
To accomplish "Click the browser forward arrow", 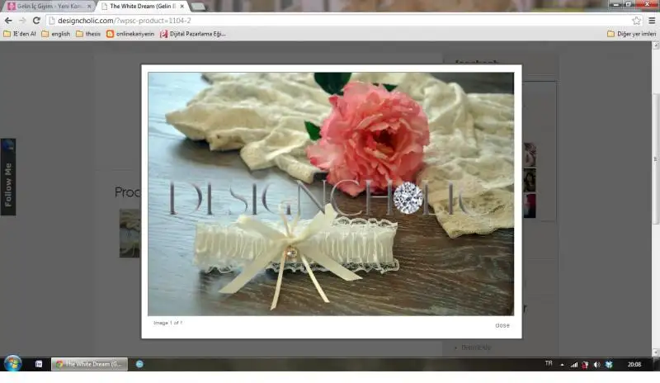I will (22, 21).
